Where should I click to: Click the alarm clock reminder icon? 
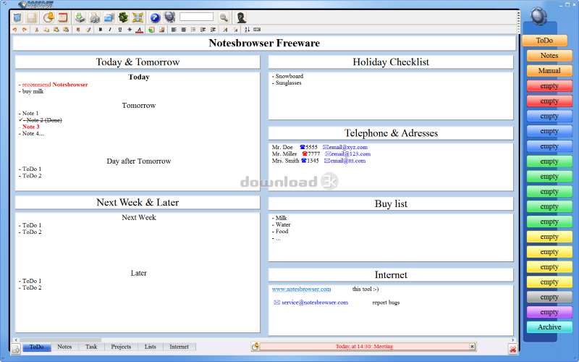point(48,17)
